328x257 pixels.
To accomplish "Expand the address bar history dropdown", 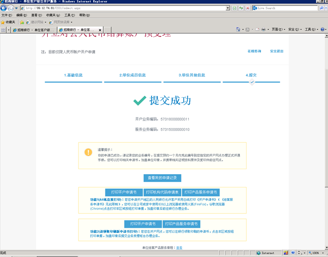I will [x=228, y=8].
